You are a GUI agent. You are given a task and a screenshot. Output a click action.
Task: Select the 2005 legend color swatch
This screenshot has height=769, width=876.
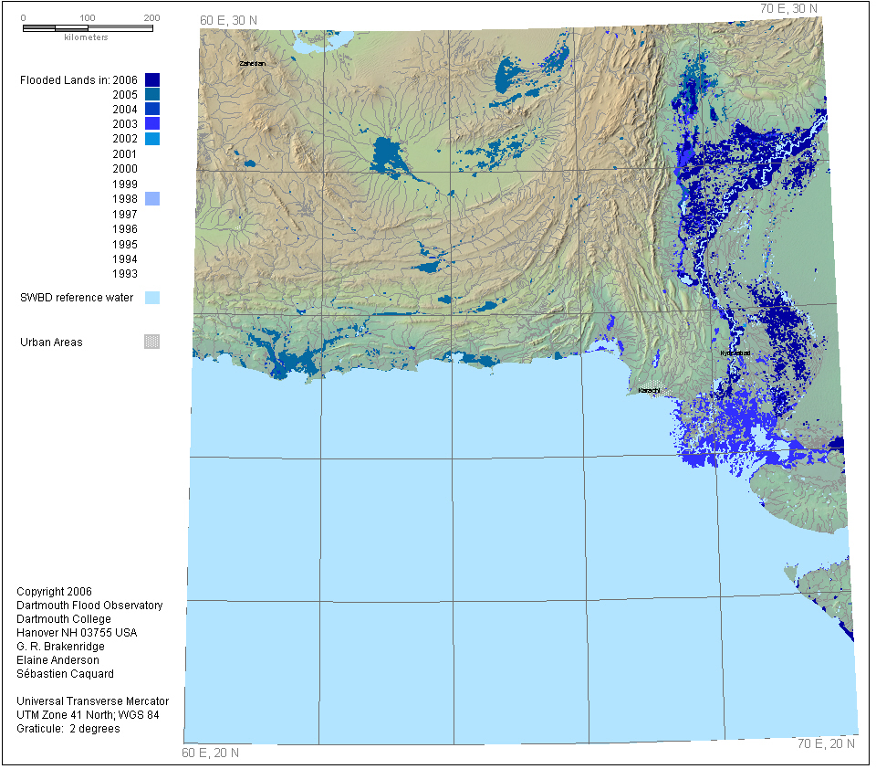pyautogui.click(x=152, y=95)
